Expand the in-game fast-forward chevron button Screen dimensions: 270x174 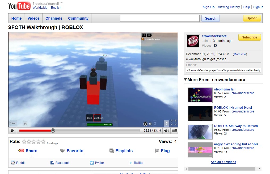pyautogui.click(x=149, y=35)
